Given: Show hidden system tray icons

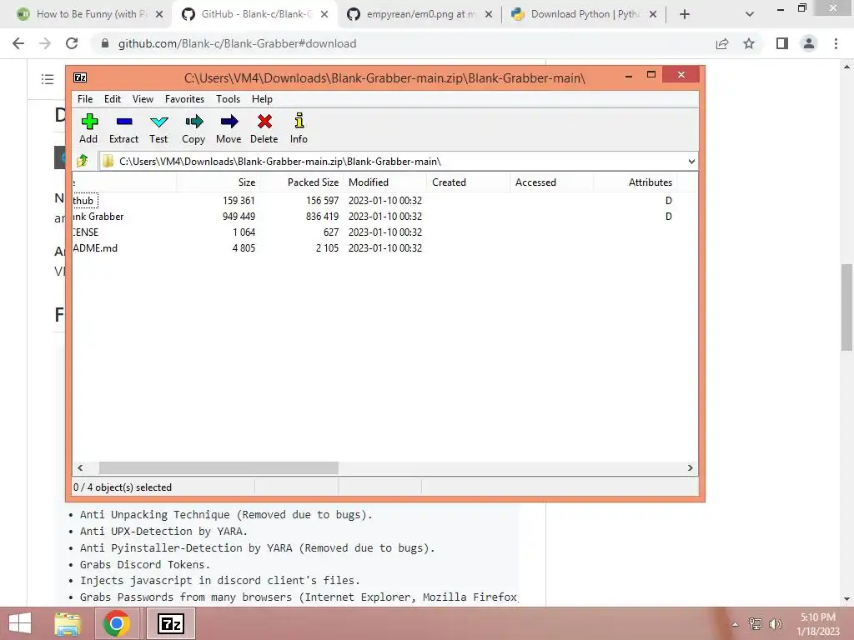Looking at the screenshot, I should (x=736, y=624).
